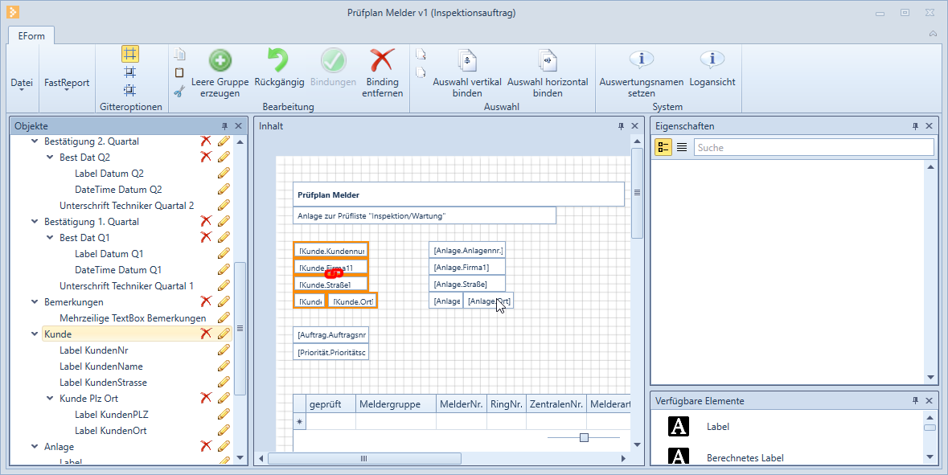Viewport: 948px width, 475px height.
Task: Click the Suche search field
Action: (x=813, y=148)
